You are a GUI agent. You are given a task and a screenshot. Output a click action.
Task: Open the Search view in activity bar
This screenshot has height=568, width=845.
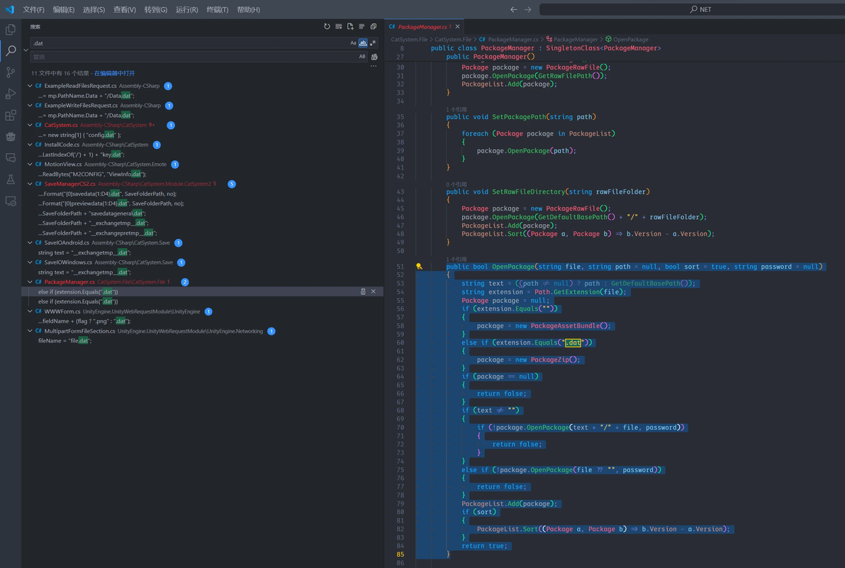(x=10, y=51)
